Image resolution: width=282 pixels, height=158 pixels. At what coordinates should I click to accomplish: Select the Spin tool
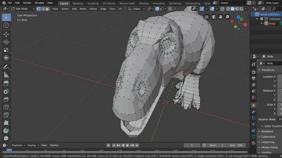(x=6, y=131)
